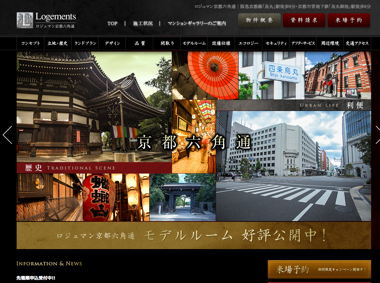380x283 pixels.
Task: Click the 来場予約 campaign banner at bottom
Action: [x=319, y=269]
